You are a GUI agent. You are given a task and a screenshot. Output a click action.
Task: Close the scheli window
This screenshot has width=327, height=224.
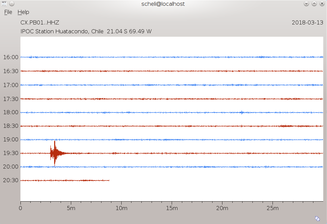tap(322, 4)
